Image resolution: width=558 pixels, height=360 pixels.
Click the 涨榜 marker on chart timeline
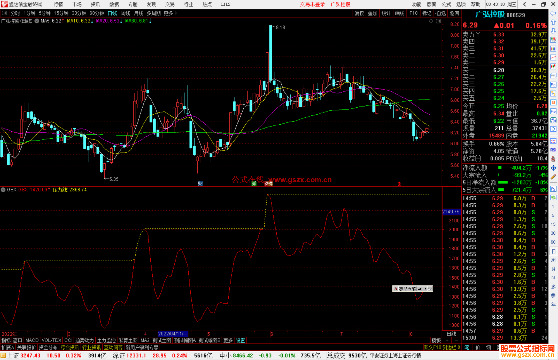pyautogui.click(x=268, y=183)
